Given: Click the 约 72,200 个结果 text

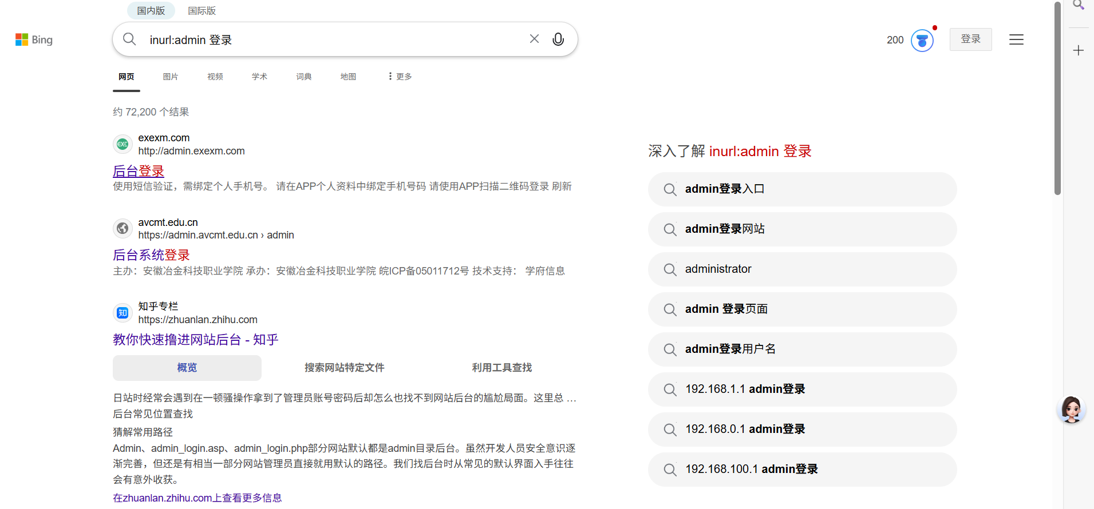Looking at the screenshot, I should click(151, 112).
